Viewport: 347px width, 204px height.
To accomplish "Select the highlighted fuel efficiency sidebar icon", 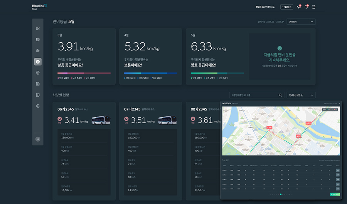I will click(38, 61).
